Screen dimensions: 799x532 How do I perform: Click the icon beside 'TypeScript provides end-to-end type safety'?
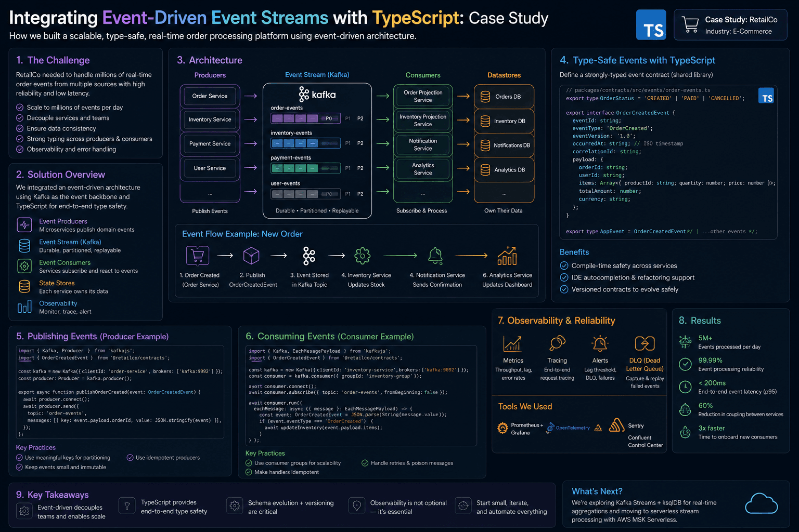[127, 506]
